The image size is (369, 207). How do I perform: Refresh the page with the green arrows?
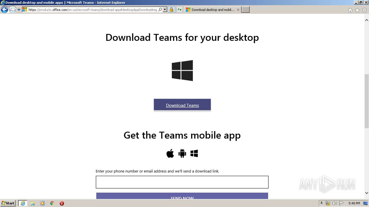pos(180,10)
